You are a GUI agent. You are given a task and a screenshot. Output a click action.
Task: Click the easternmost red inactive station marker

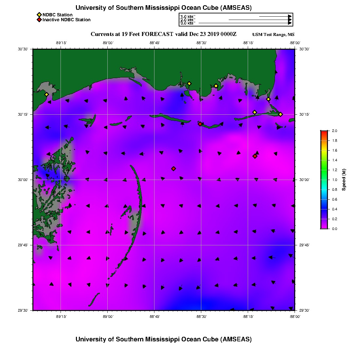(255, 156)
